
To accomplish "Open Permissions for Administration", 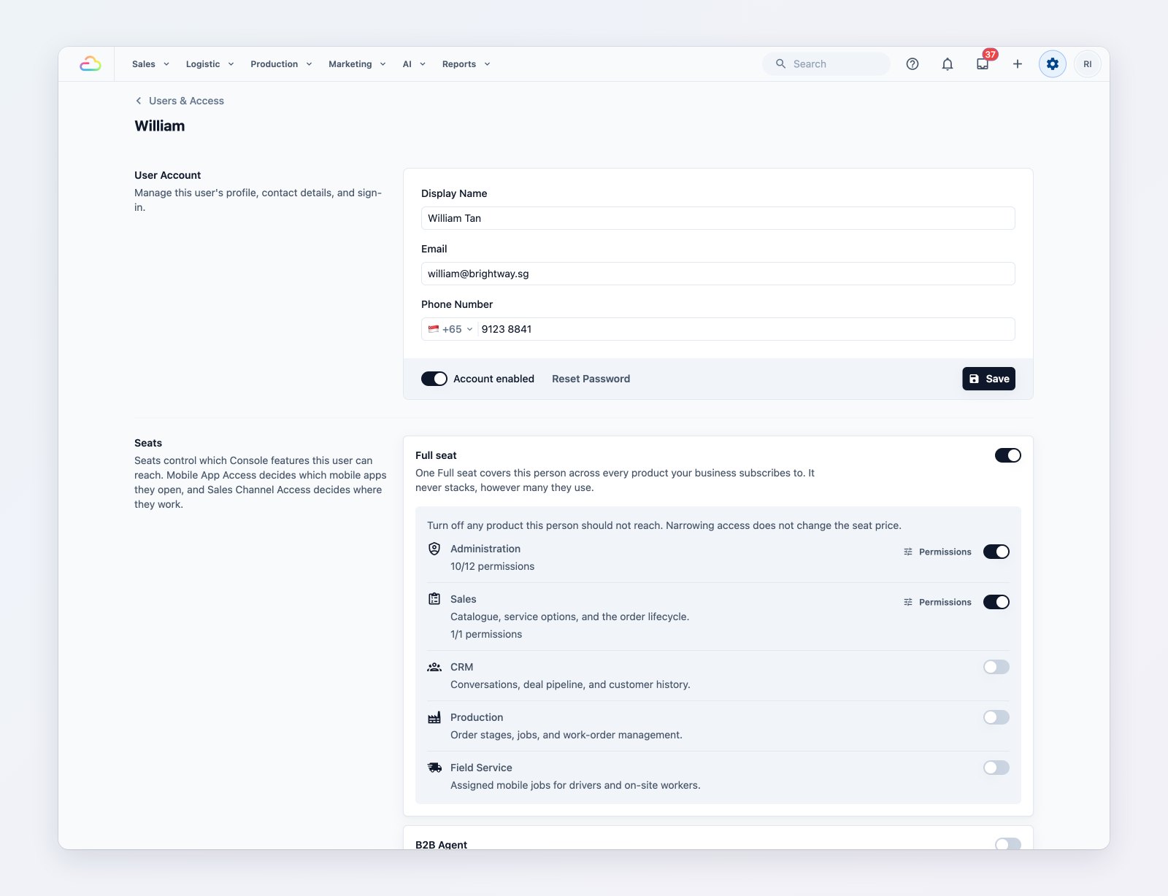I will [x=937, y=552].
